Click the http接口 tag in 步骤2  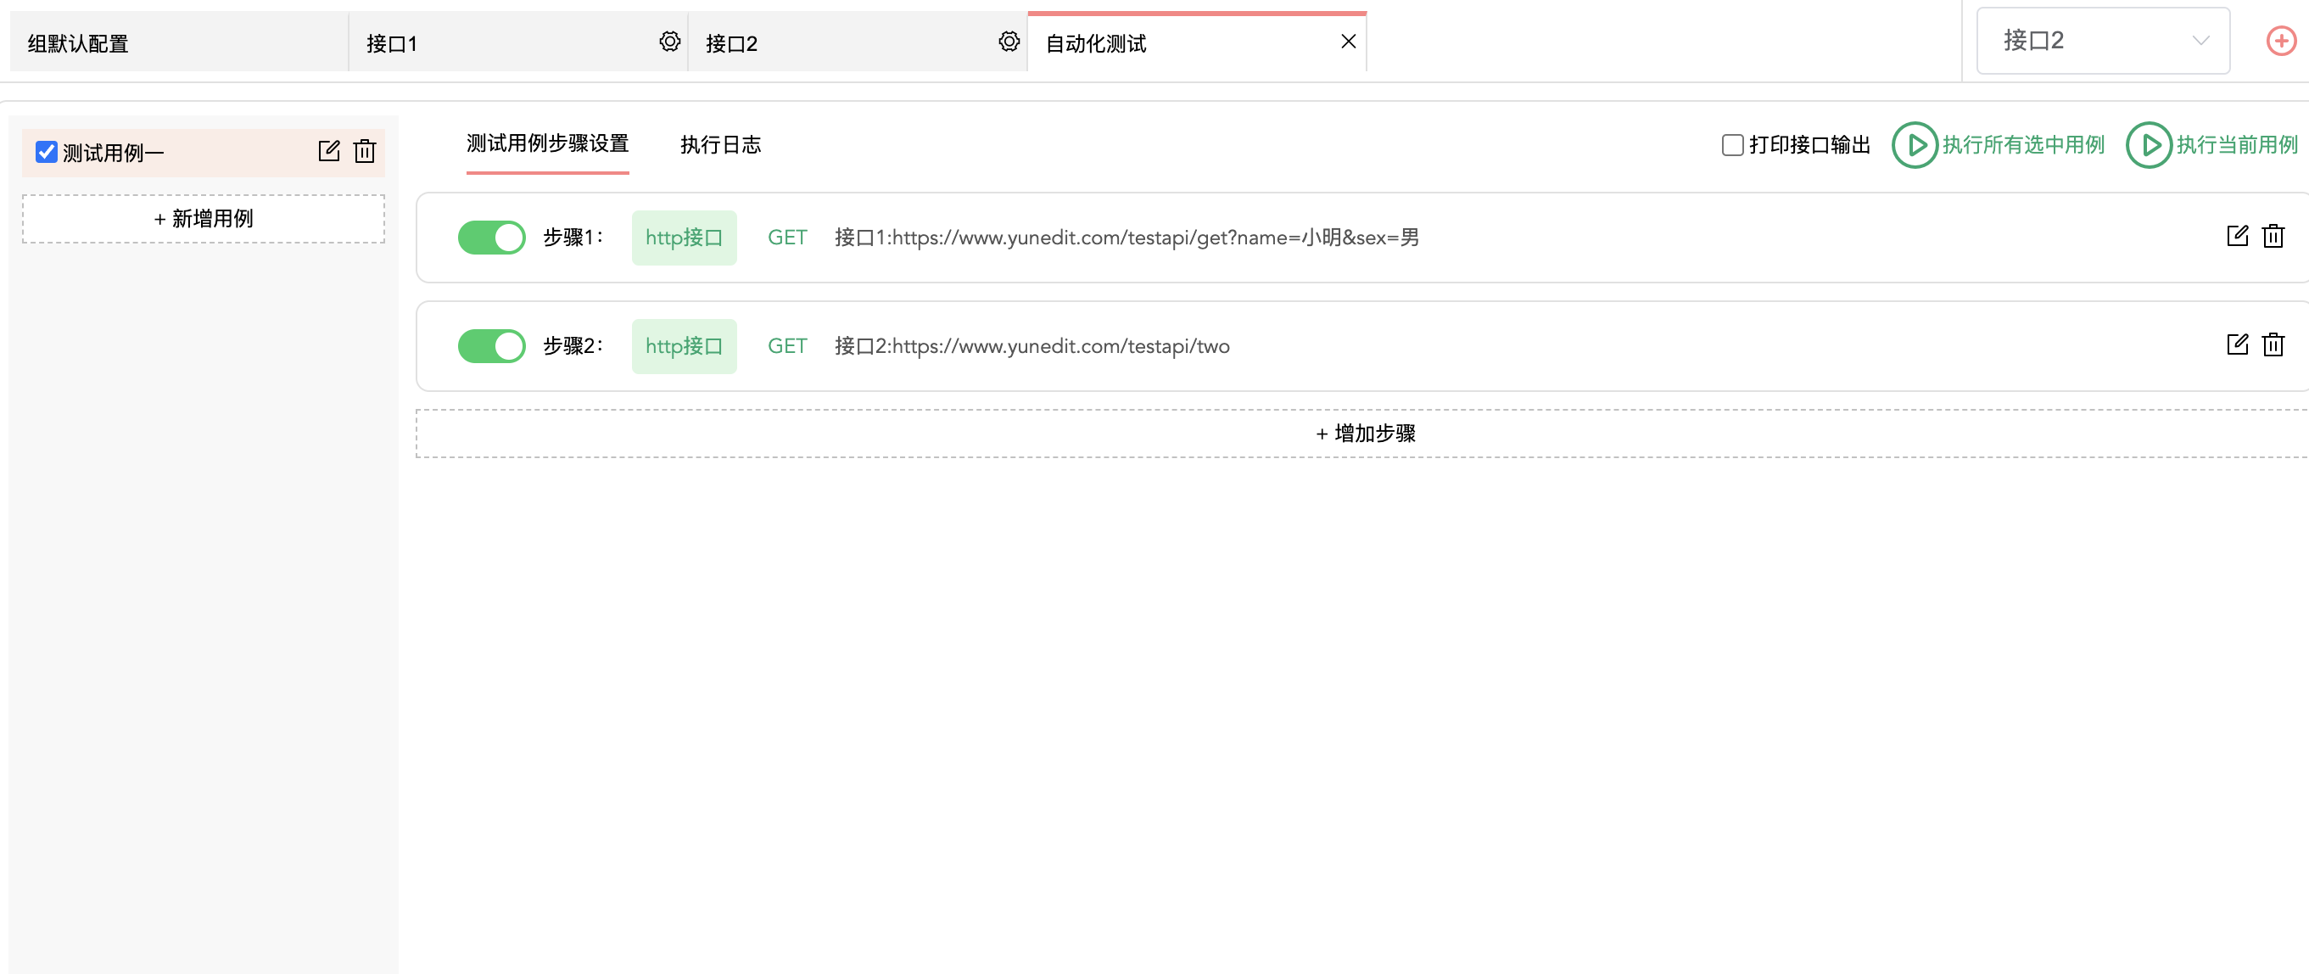click(684, 346)
